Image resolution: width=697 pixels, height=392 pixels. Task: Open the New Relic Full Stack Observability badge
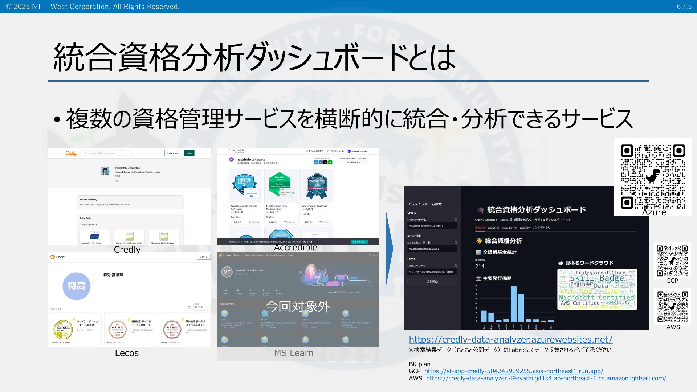[281, 185]
